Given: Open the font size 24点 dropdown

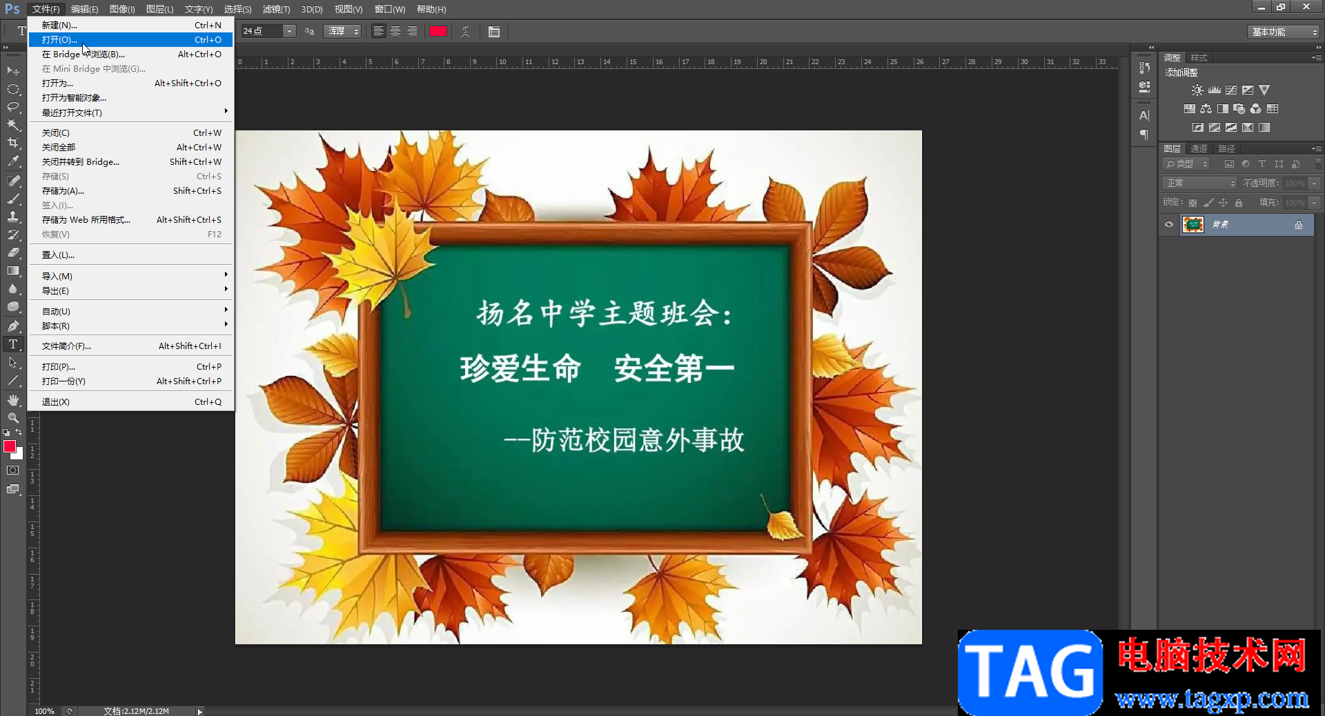Looking at the screenshot, I should tap(290, 32).
